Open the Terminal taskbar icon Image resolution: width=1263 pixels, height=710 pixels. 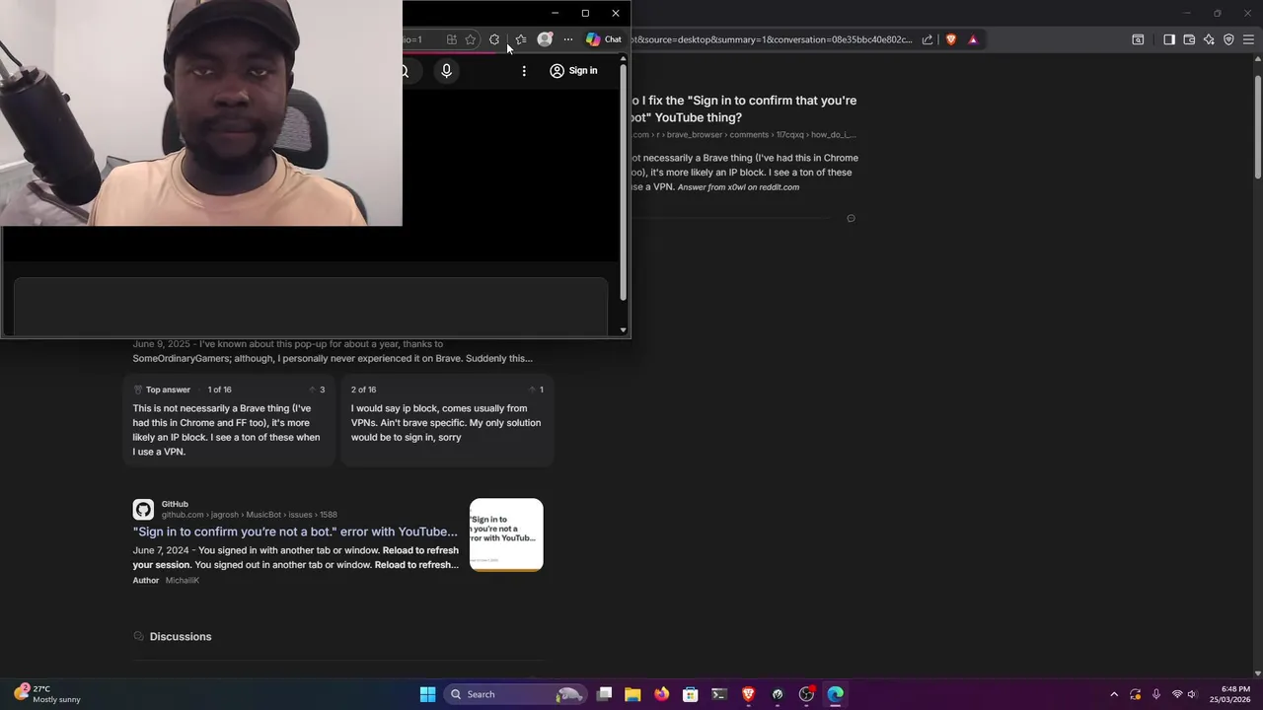coord(719,694)
